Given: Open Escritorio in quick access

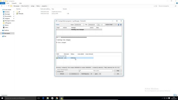Looking at the screenshot, I should pyautogui.click(x=7, y=12).
